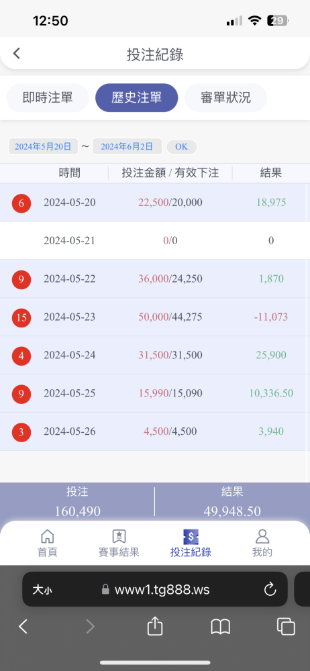The image size is (310, 671).
Task: Tap the back arrow beside 投注紀錄
Action: (16, 54)
